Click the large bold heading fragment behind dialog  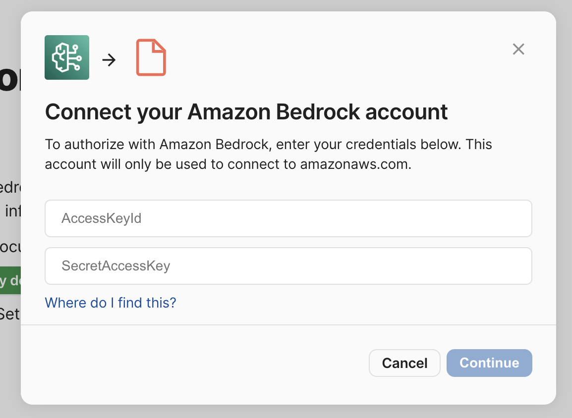click(10, 79)
